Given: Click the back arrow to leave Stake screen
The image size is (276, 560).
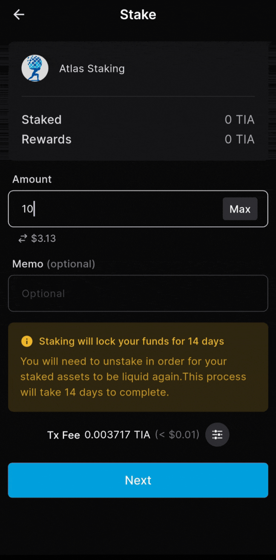Looking at the screenshot, I should point(19,14).
